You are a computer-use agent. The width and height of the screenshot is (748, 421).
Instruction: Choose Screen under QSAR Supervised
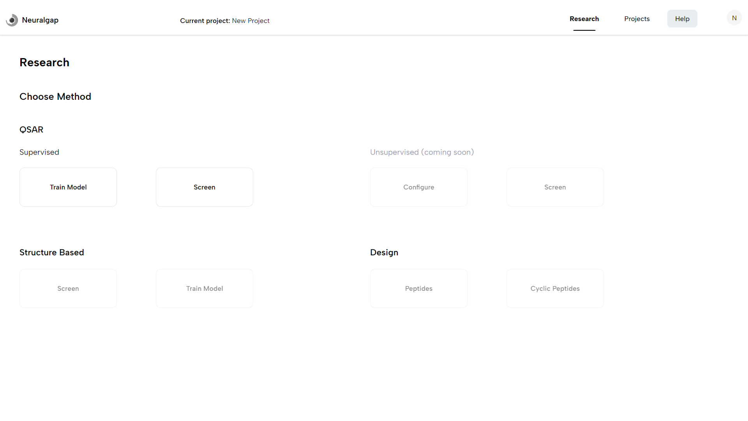pyautogui.click(x=205, y=187)
